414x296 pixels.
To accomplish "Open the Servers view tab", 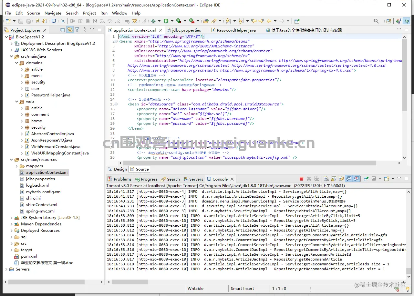I will tap(193, 179).
